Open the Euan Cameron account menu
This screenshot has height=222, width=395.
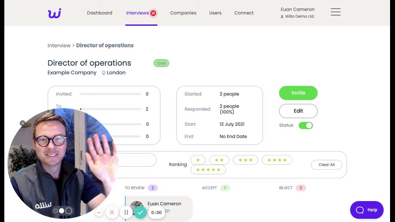point(297,13)
